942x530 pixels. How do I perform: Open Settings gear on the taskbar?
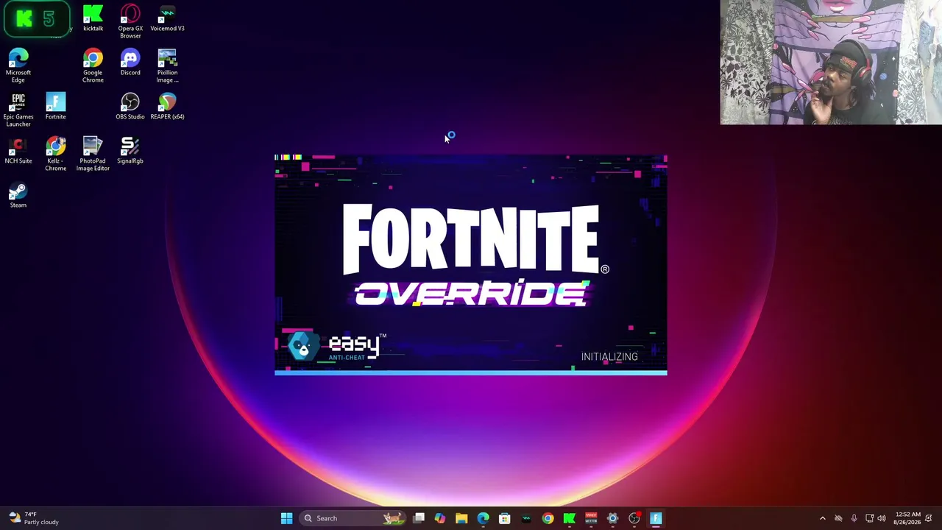tap(612, 518)
